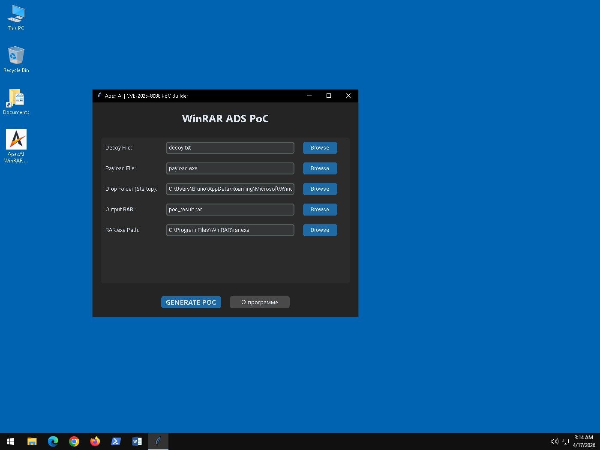Launch File Explorer from the taskbar
The width and height of the screenshot is (600, 450).
point(32,441)
